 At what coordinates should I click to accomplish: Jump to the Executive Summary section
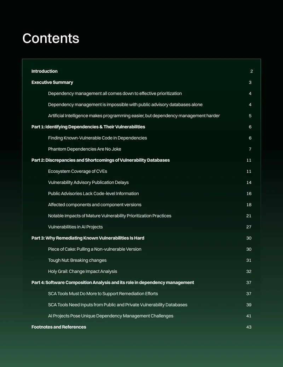pyautogui.click(x=52, y=82)
